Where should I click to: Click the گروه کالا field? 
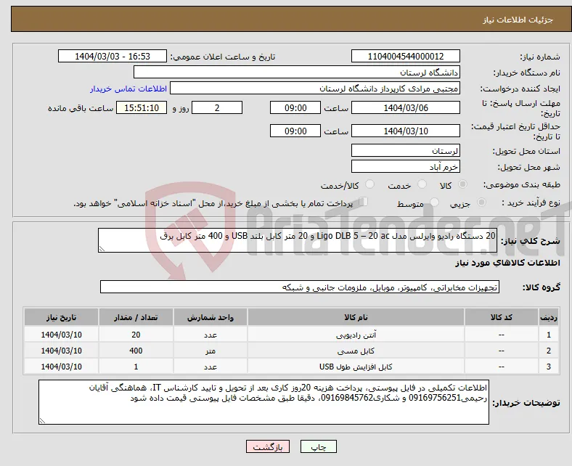click(300, 287)
